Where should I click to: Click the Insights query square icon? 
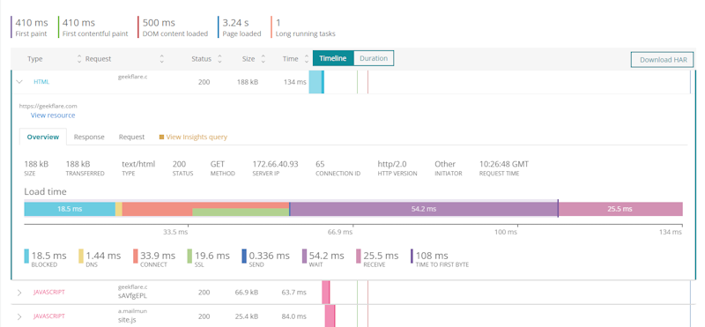point(161,137)
